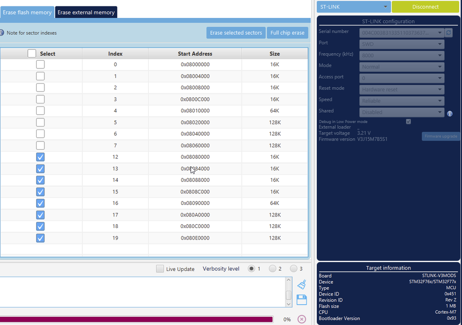Switch to Erase external memory tab

[86, 12]
